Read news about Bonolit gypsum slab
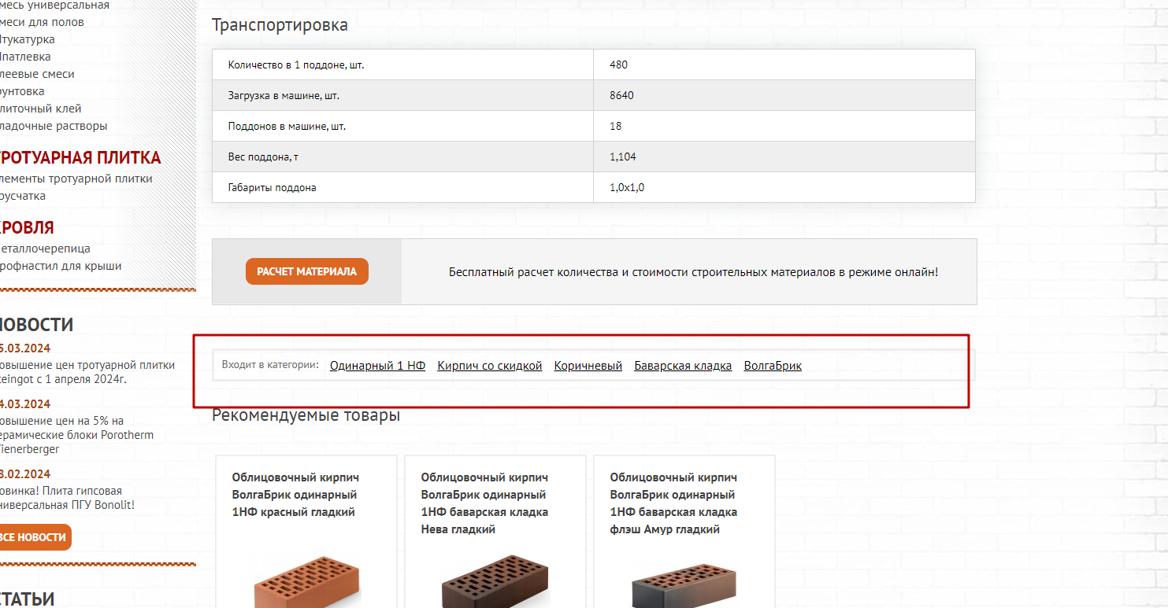 [66, 498]
